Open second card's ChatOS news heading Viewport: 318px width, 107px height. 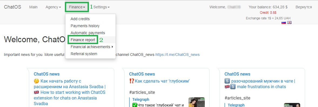(x=142, y=74)
